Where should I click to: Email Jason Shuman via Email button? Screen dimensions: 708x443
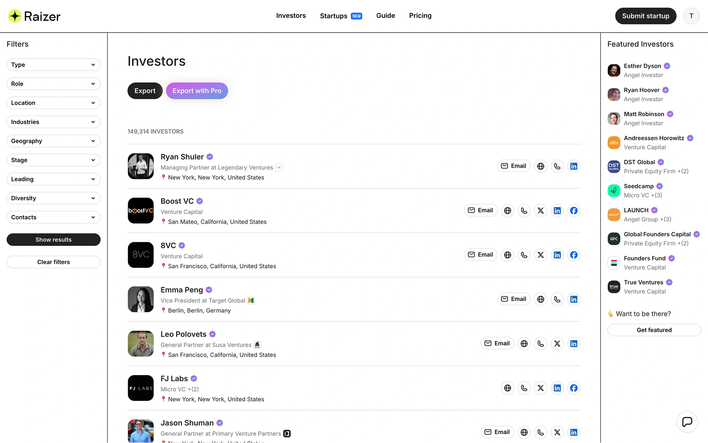tap(497, 432)
